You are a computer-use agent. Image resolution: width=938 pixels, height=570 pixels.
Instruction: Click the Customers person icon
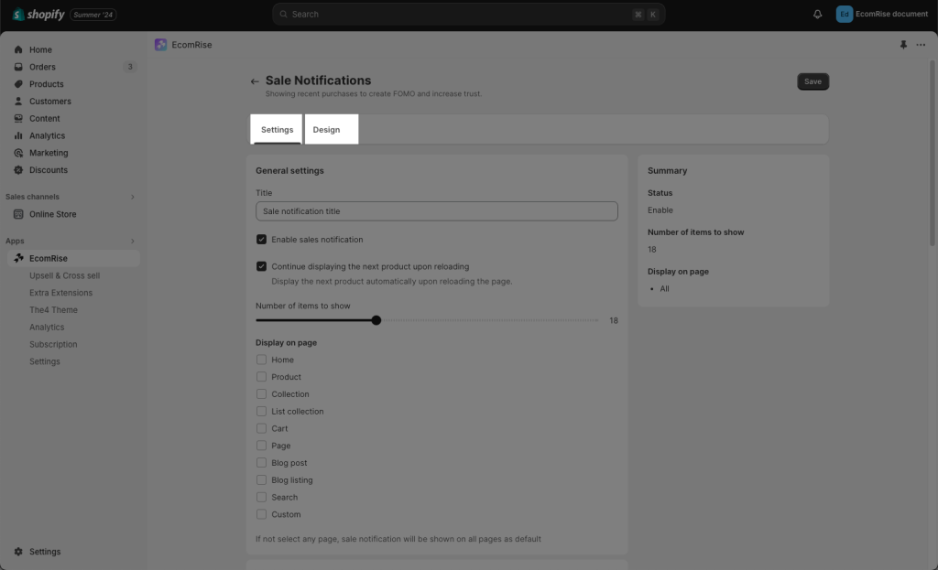pos(18,102)
